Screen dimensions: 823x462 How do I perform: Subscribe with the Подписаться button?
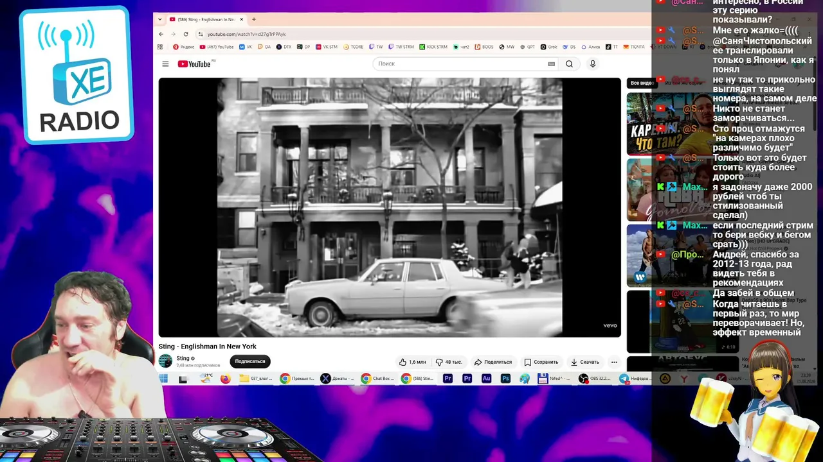(250, 362)
